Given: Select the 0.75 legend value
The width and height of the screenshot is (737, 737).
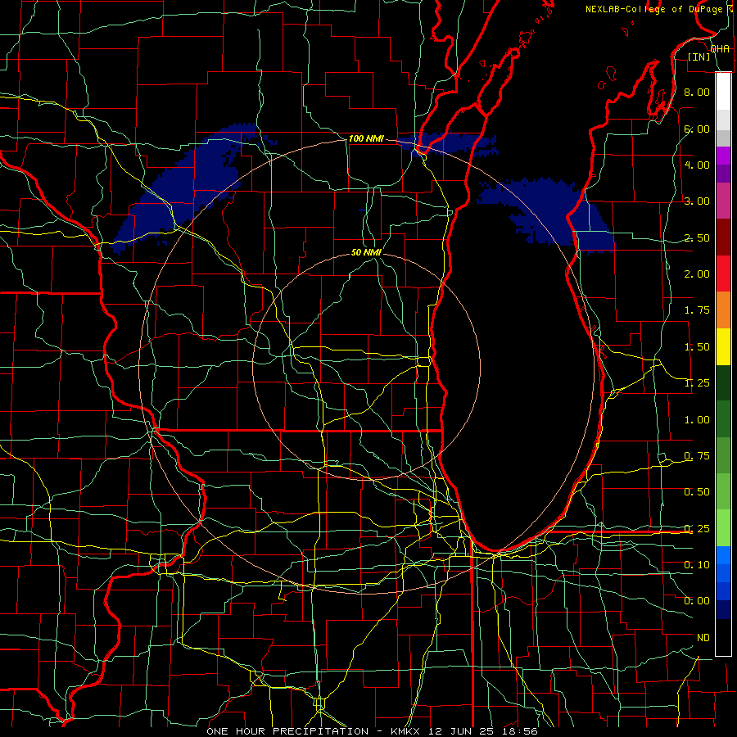Looking at the screenshot, I should (697, 456).
